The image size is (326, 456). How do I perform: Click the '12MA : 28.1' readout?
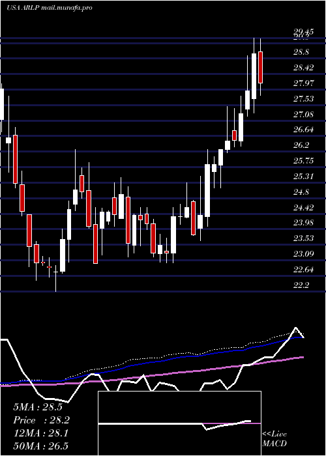(x=40, y=433)
